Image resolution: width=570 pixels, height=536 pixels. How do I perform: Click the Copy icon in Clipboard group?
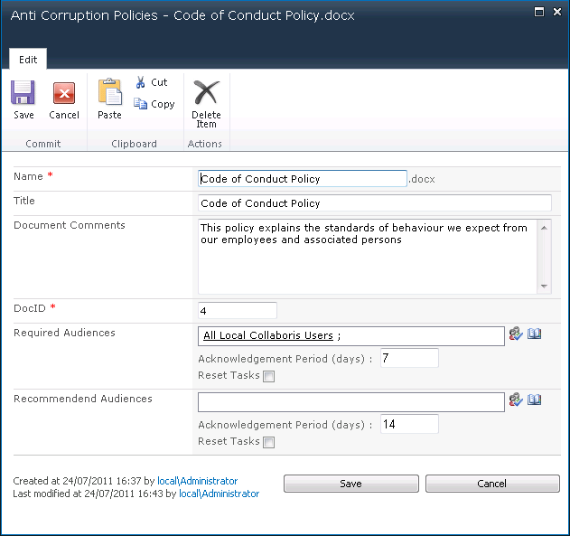pos(141,104)
